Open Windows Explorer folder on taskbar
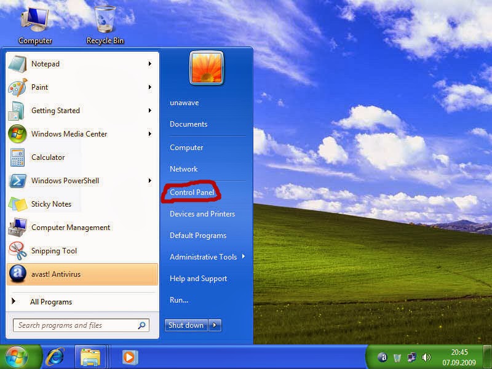Viewport: 492px width, 369px height. (x=90, y=357)
